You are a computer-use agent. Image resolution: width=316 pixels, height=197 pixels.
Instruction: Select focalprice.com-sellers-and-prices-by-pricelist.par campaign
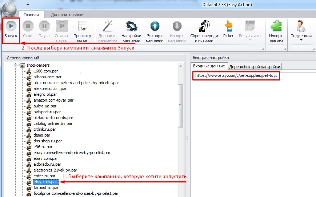tap(76, 194)
